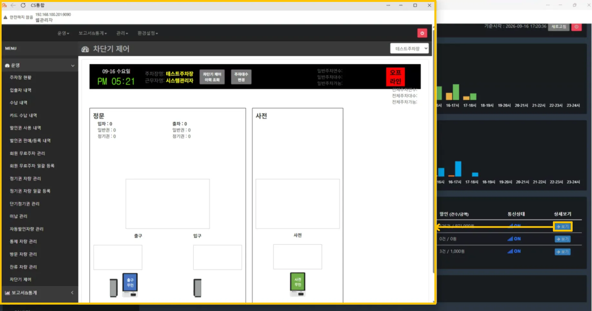The height and width of the screenshot is (311, 592).
Task: Reload the page with the browser refresh icon
Action: coord(23,5)
